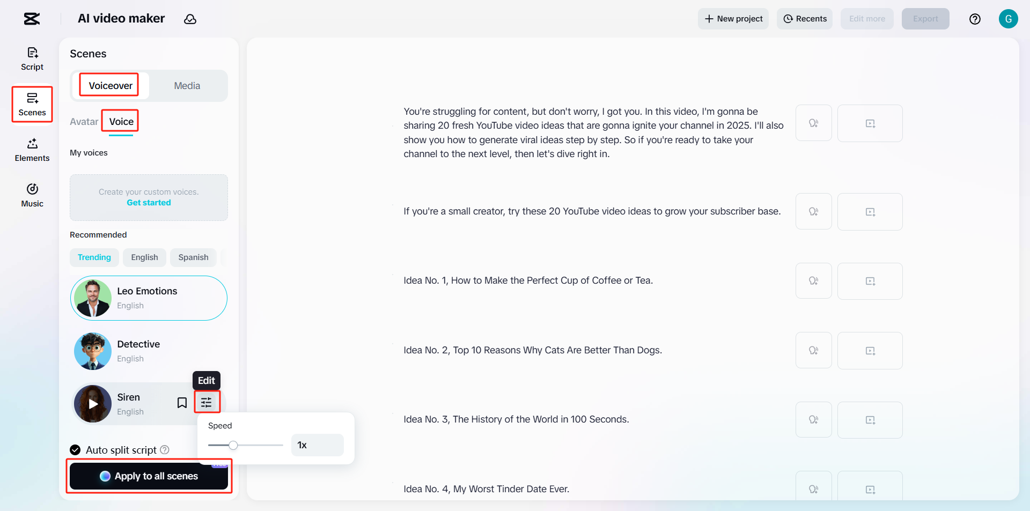Bookmark the Siren voice

click(182, 402)
